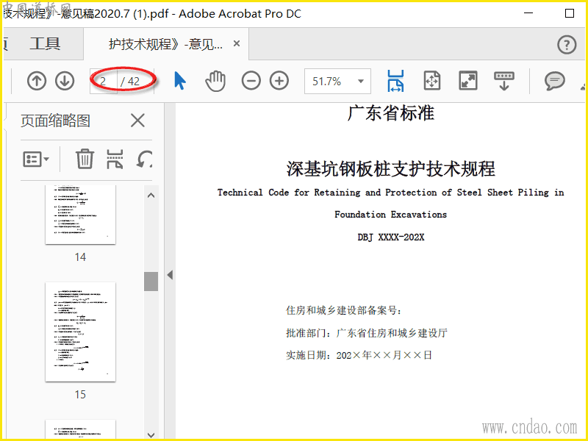Enable Fit Width scrolling mode
This screenshot has width=588, height=441.
click(x=396, y=81)
